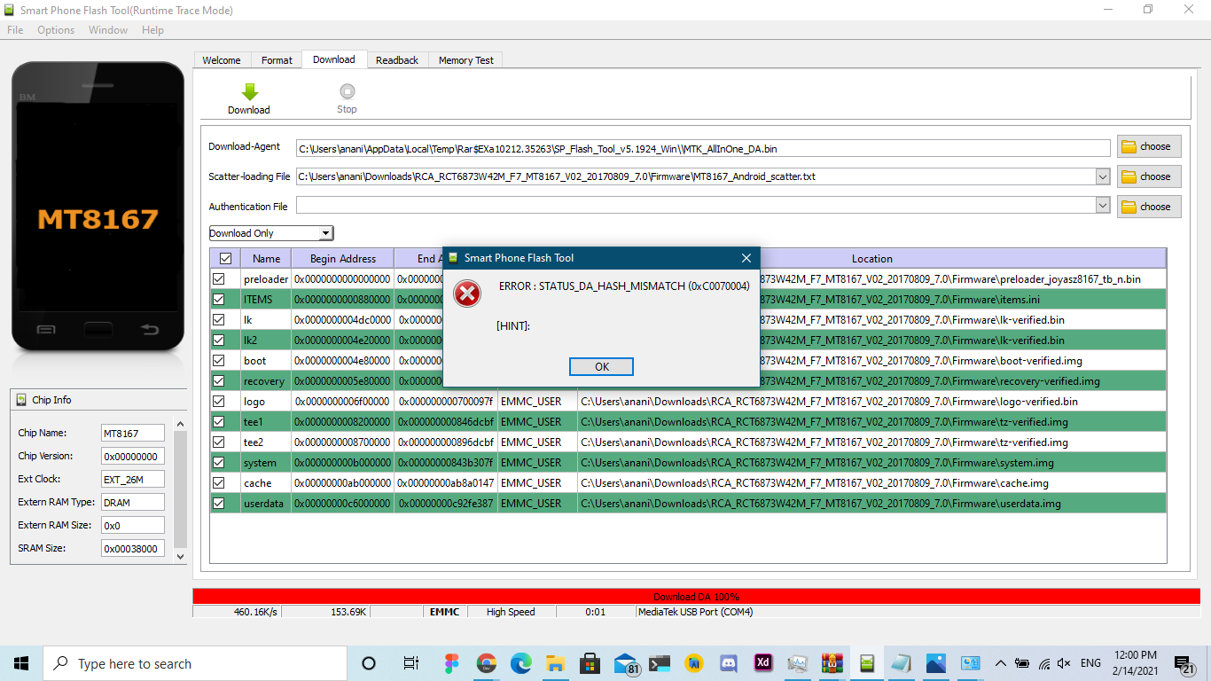Screen dimensions: 1211x681
Task: Click the Windows Start button
Action: (x=21, y=663)
